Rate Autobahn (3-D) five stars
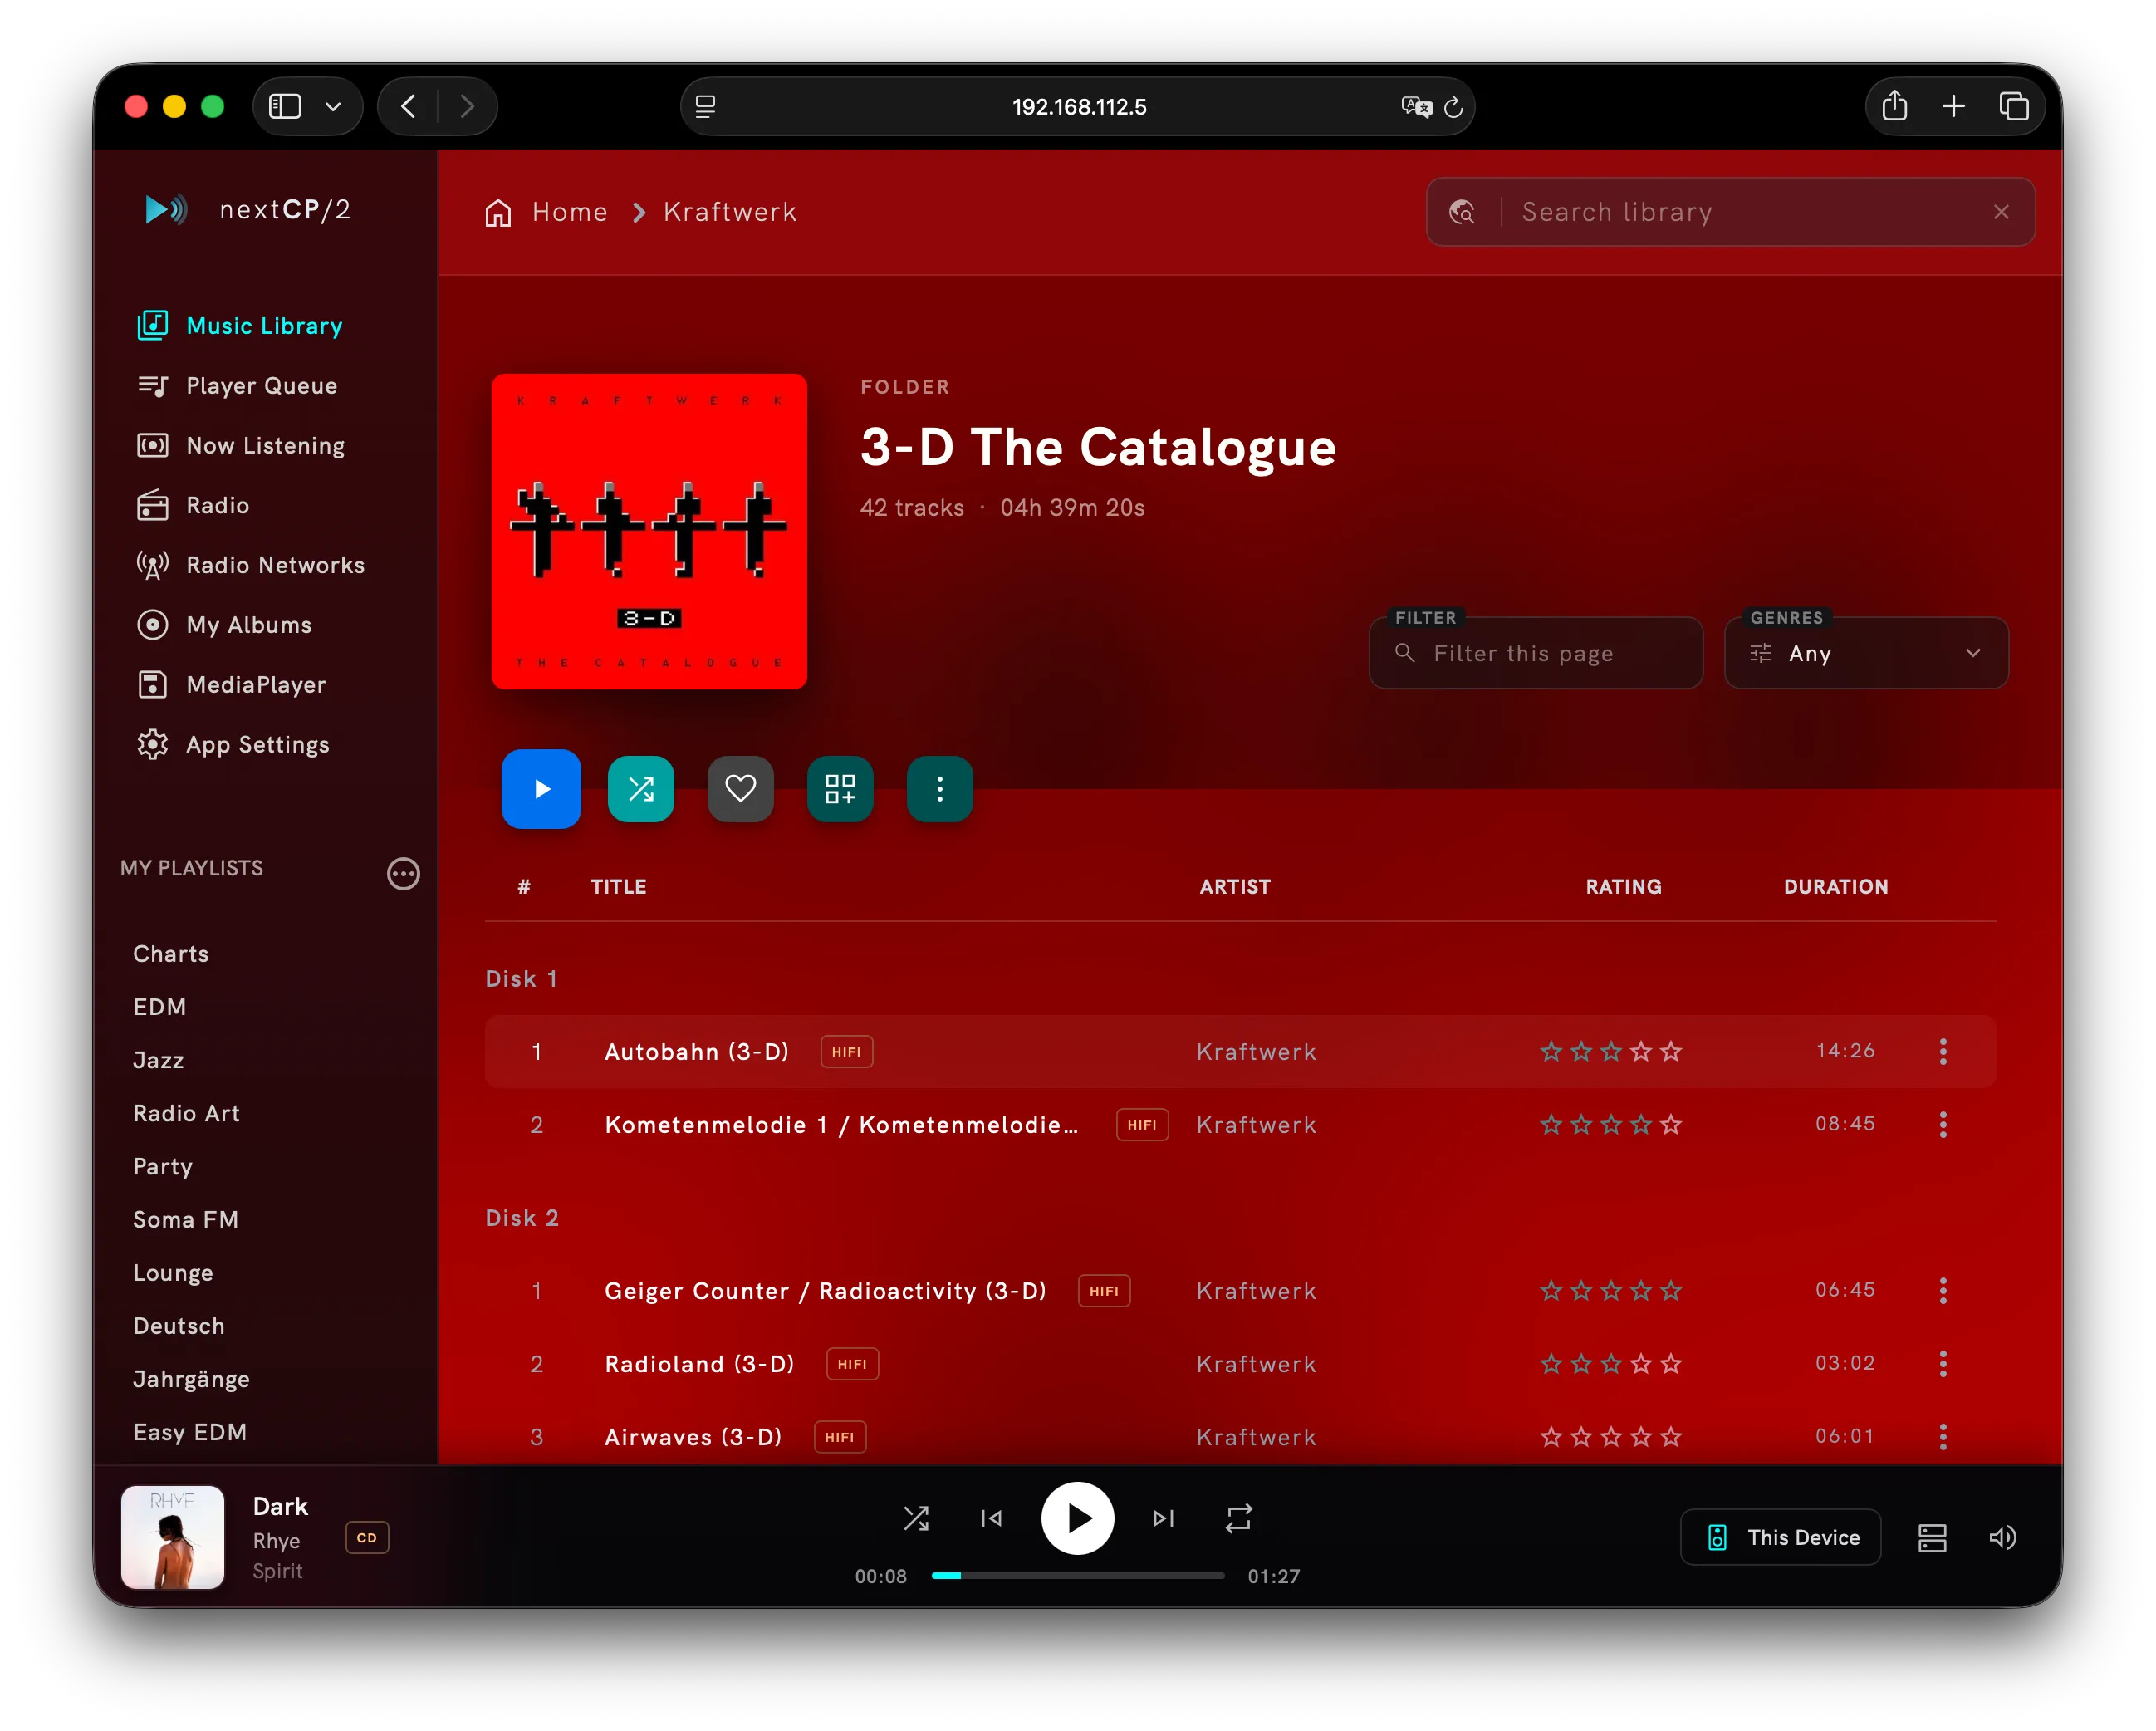Screen dimensions: 2156x1731 pos(1671,1051)
